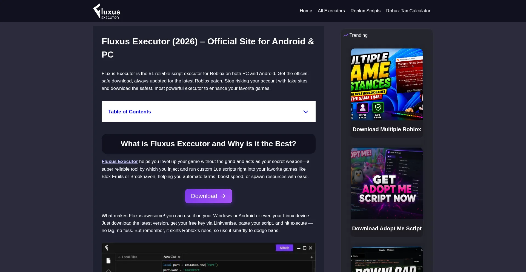Click the New Tab close X in executor
The width and height of the screenshot is (526, 272).
click(x=179, y=257)
